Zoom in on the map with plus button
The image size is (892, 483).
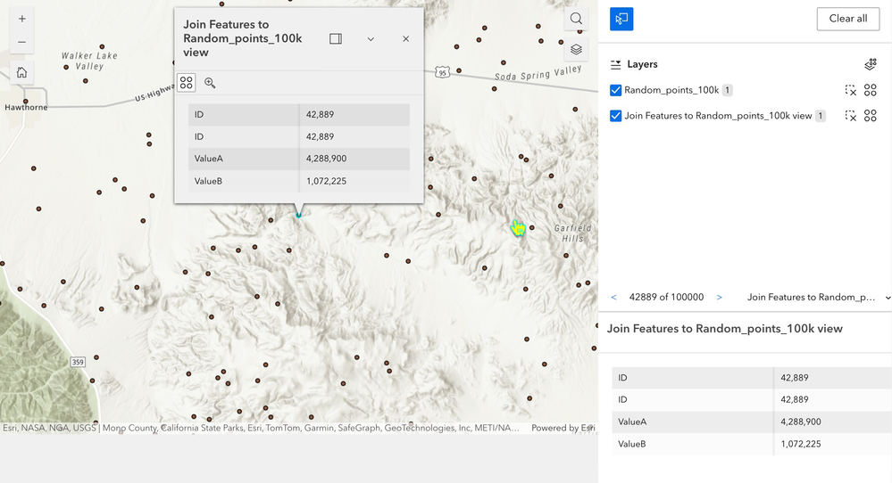(x=21, y=19)
